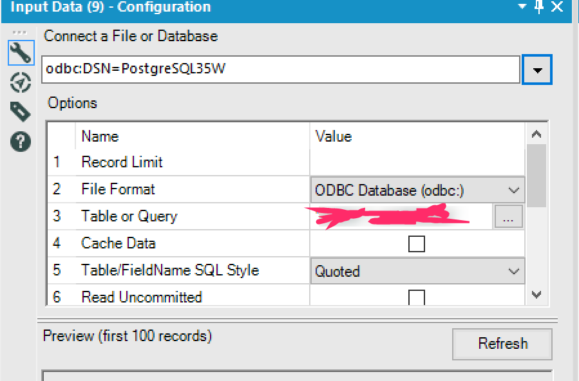Screen dimensions: 579x381
Task: Open the Help question mark icon
Action: [21, 141]
